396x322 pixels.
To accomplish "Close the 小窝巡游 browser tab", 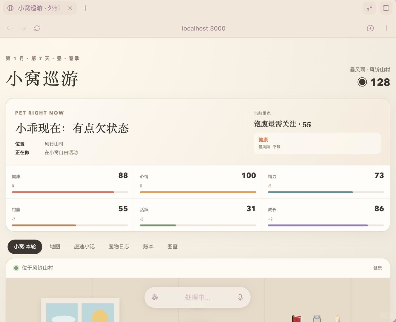I will (70, 8).
